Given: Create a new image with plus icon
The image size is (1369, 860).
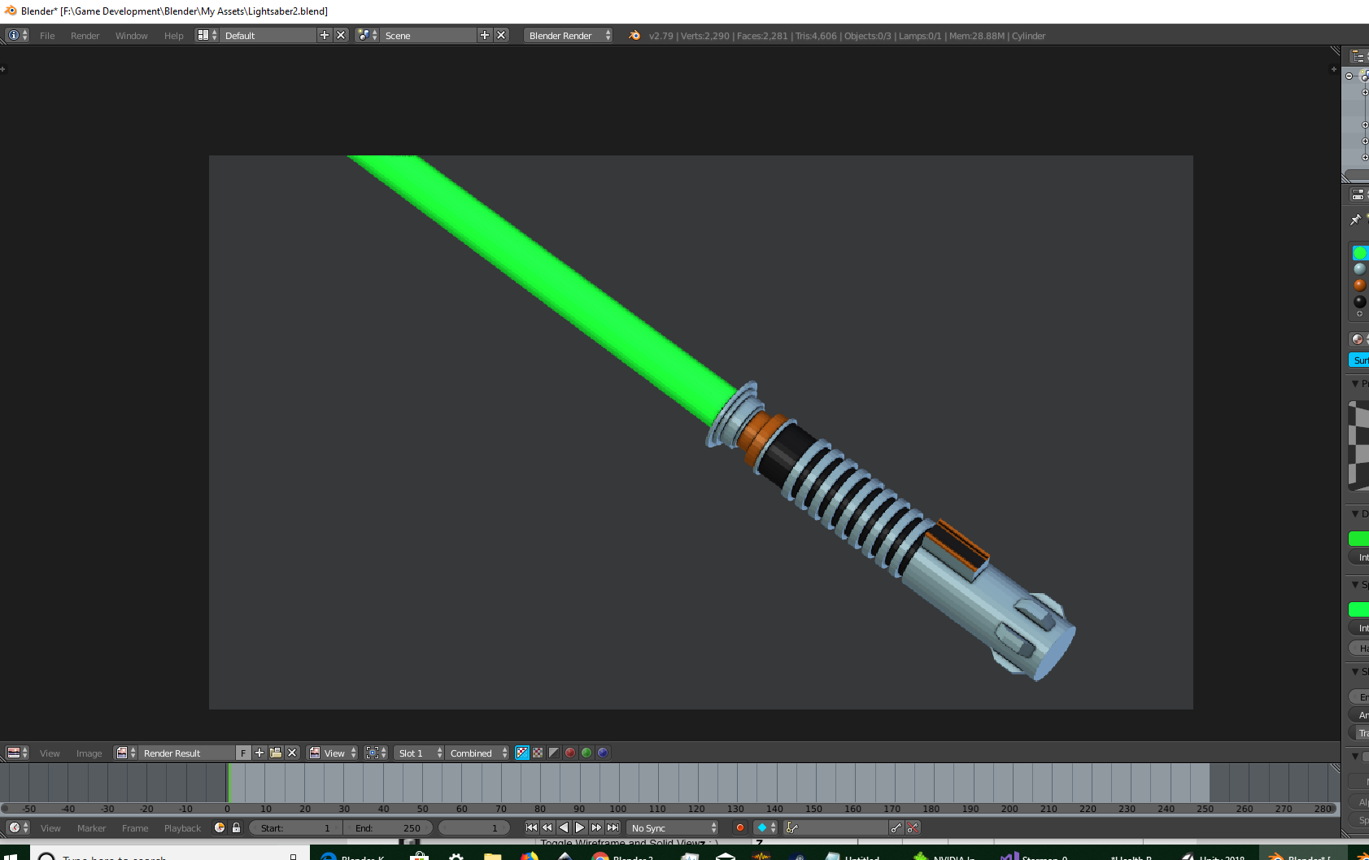Looking at the screenshot, I should [x=259, y=753].
